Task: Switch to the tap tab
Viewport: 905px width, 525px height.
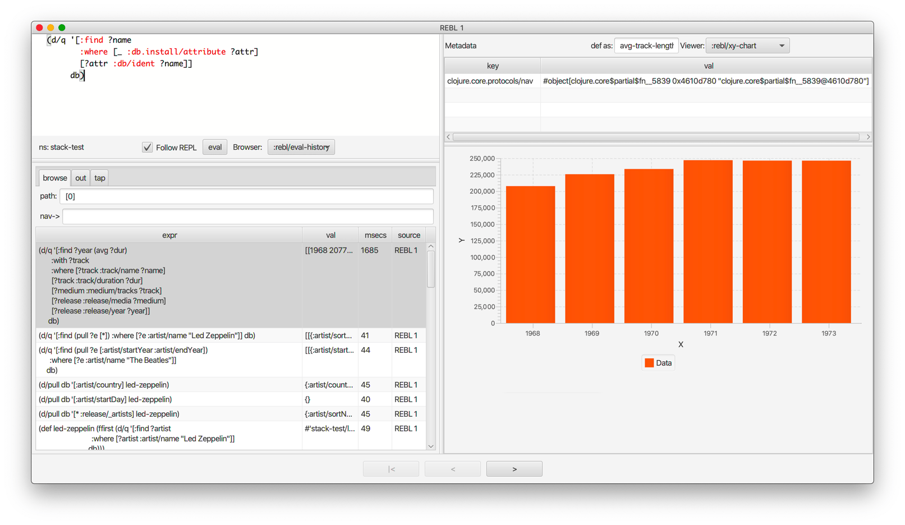Action: tap(100, 178)
